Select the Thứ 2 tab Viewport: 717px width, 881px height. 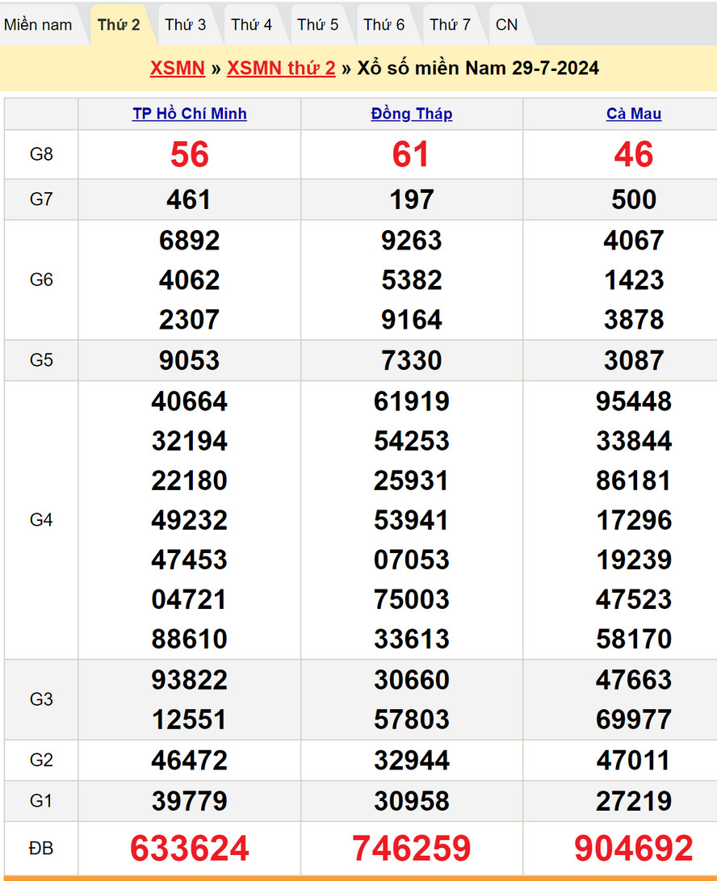(x=119, y=25)
